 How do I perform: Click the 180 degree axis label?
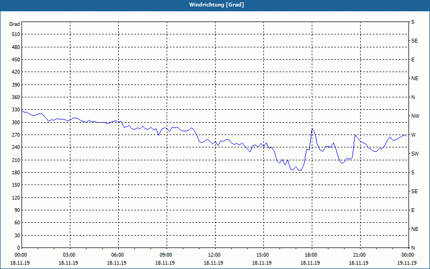[x=16, y=173]
